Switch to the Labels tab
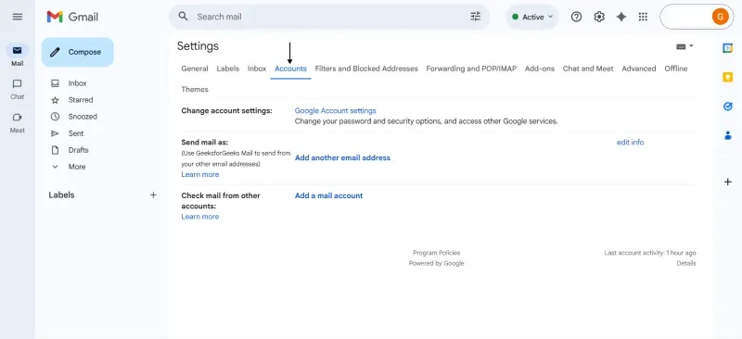The height and width of the screenshot is (339, 742). point(227,69)
